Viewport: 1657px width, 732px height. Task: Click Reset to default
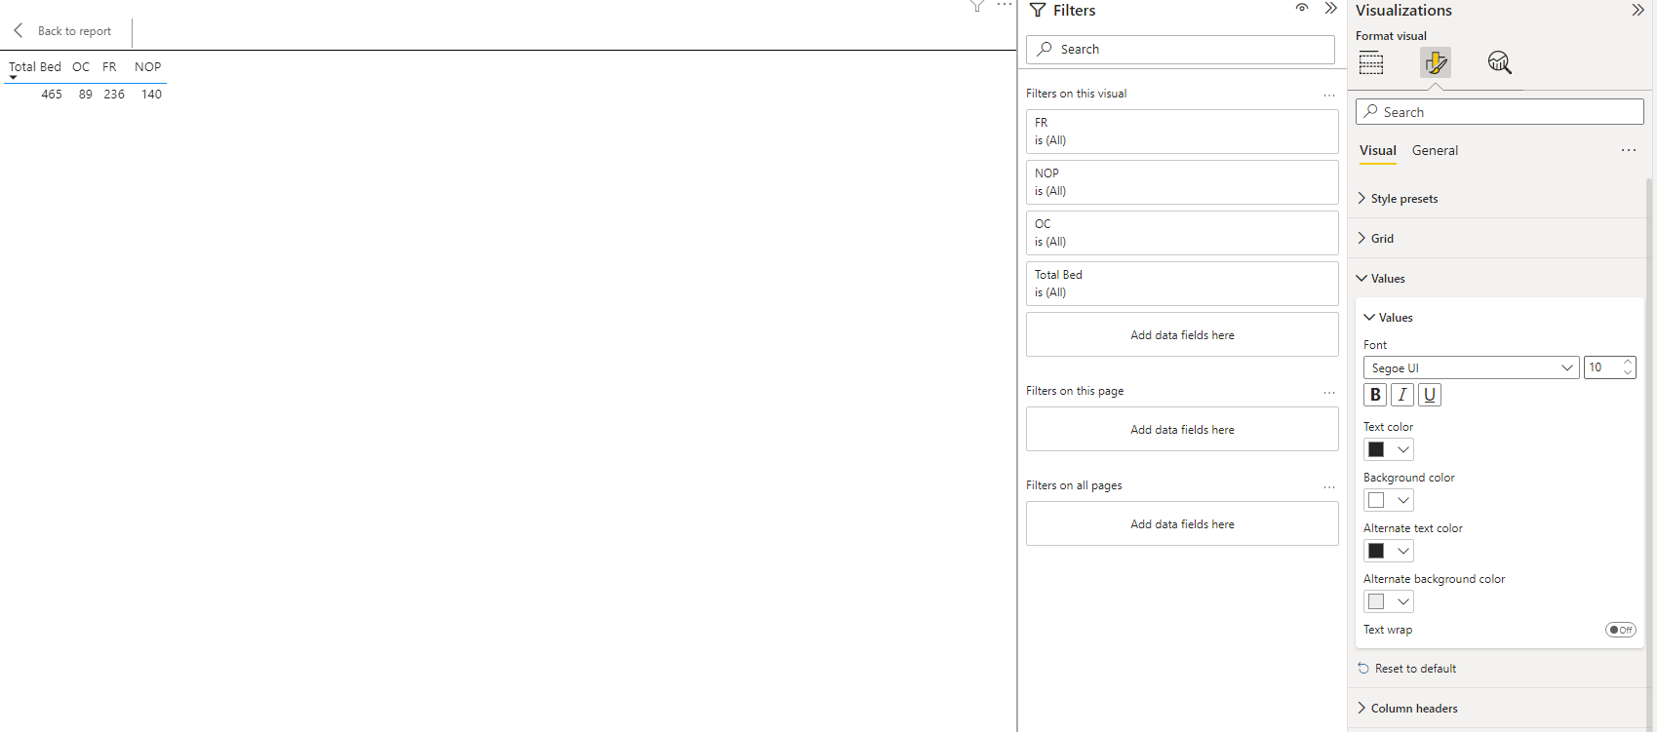[x=1415, y=669]
